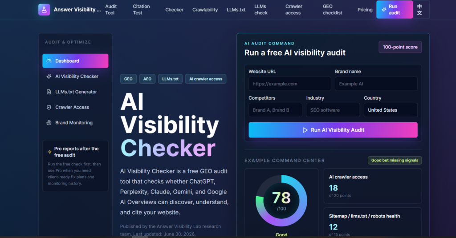This screenshot has width=456, height=238.
Task: Open the GEO checklist nav item
Action: point(332,10)
